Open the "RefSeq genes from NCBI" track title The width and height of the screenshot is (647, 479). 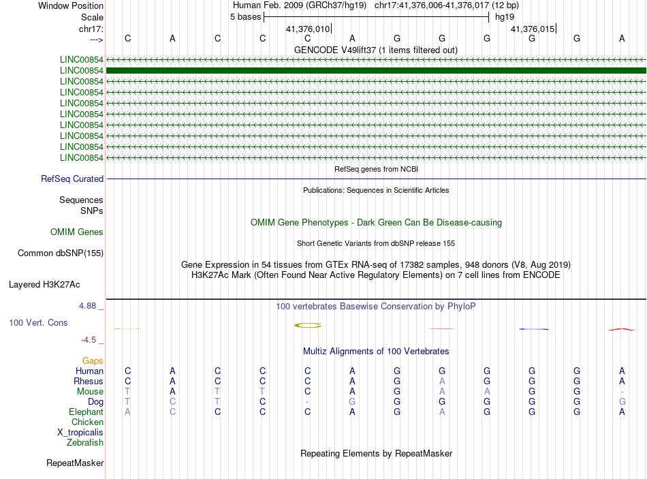click(x=377, y=169)
